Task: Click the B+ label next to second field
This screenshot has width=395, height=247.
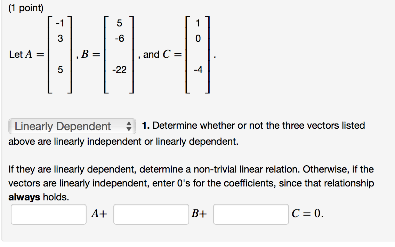Action: [x=199, y=214]
